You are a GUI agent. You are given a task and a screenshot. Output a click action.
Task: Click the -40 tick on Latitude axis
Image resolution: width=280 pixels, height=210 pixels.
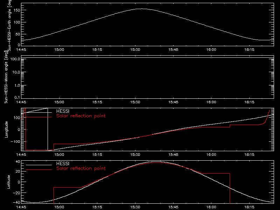click(16, 202)
